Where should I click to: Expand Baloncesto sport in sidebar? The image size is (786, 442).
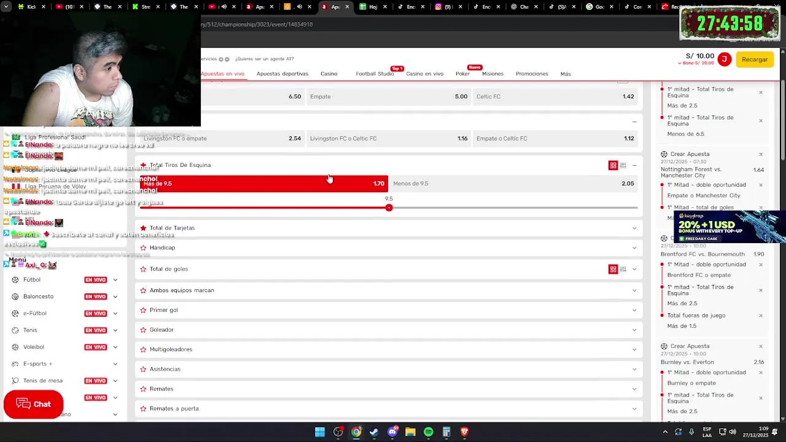pos(115,297)
